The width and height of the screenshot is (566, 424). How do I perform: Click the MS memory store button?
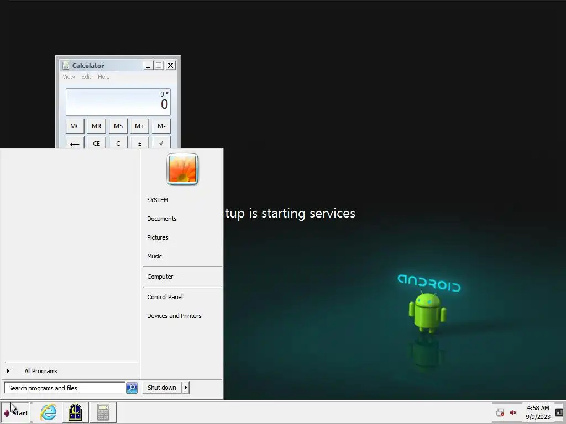coord(118,126)
